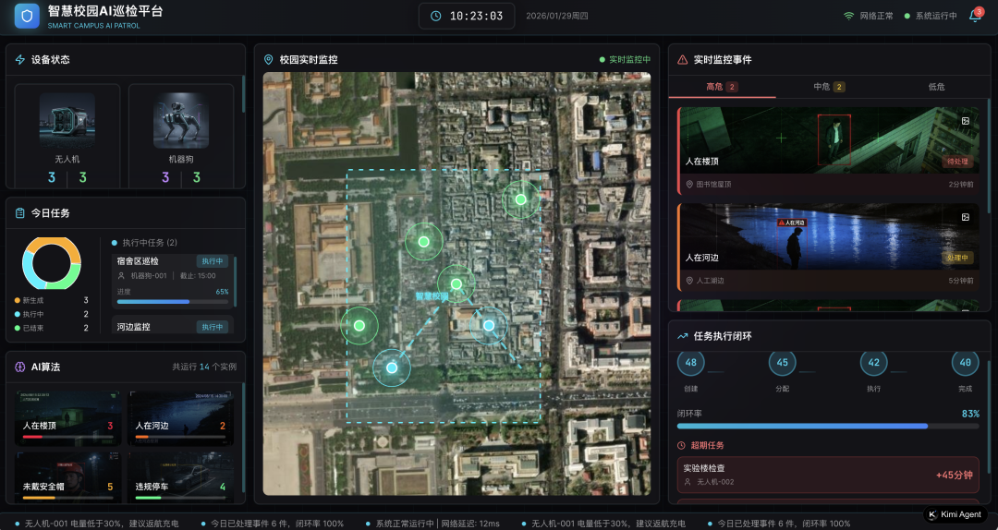
Task: Open the 无人机 device card
Action: (x=67, y=136)
